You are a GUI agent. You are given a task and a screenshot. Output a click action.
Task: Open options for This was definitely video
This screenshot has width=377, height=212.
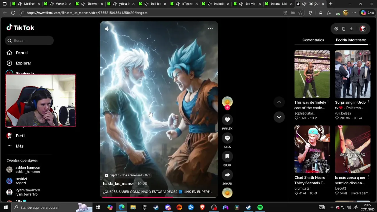[x=328, y=102]
